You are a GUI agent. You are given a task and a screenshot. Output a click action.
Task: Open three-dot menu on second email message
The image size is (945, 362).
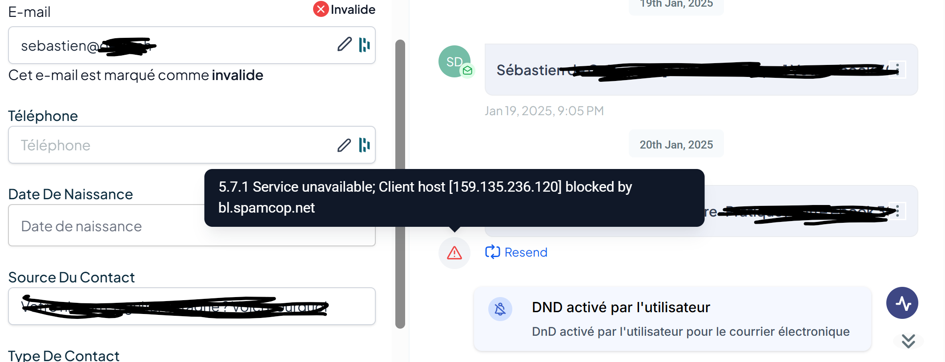pos(897,211)
